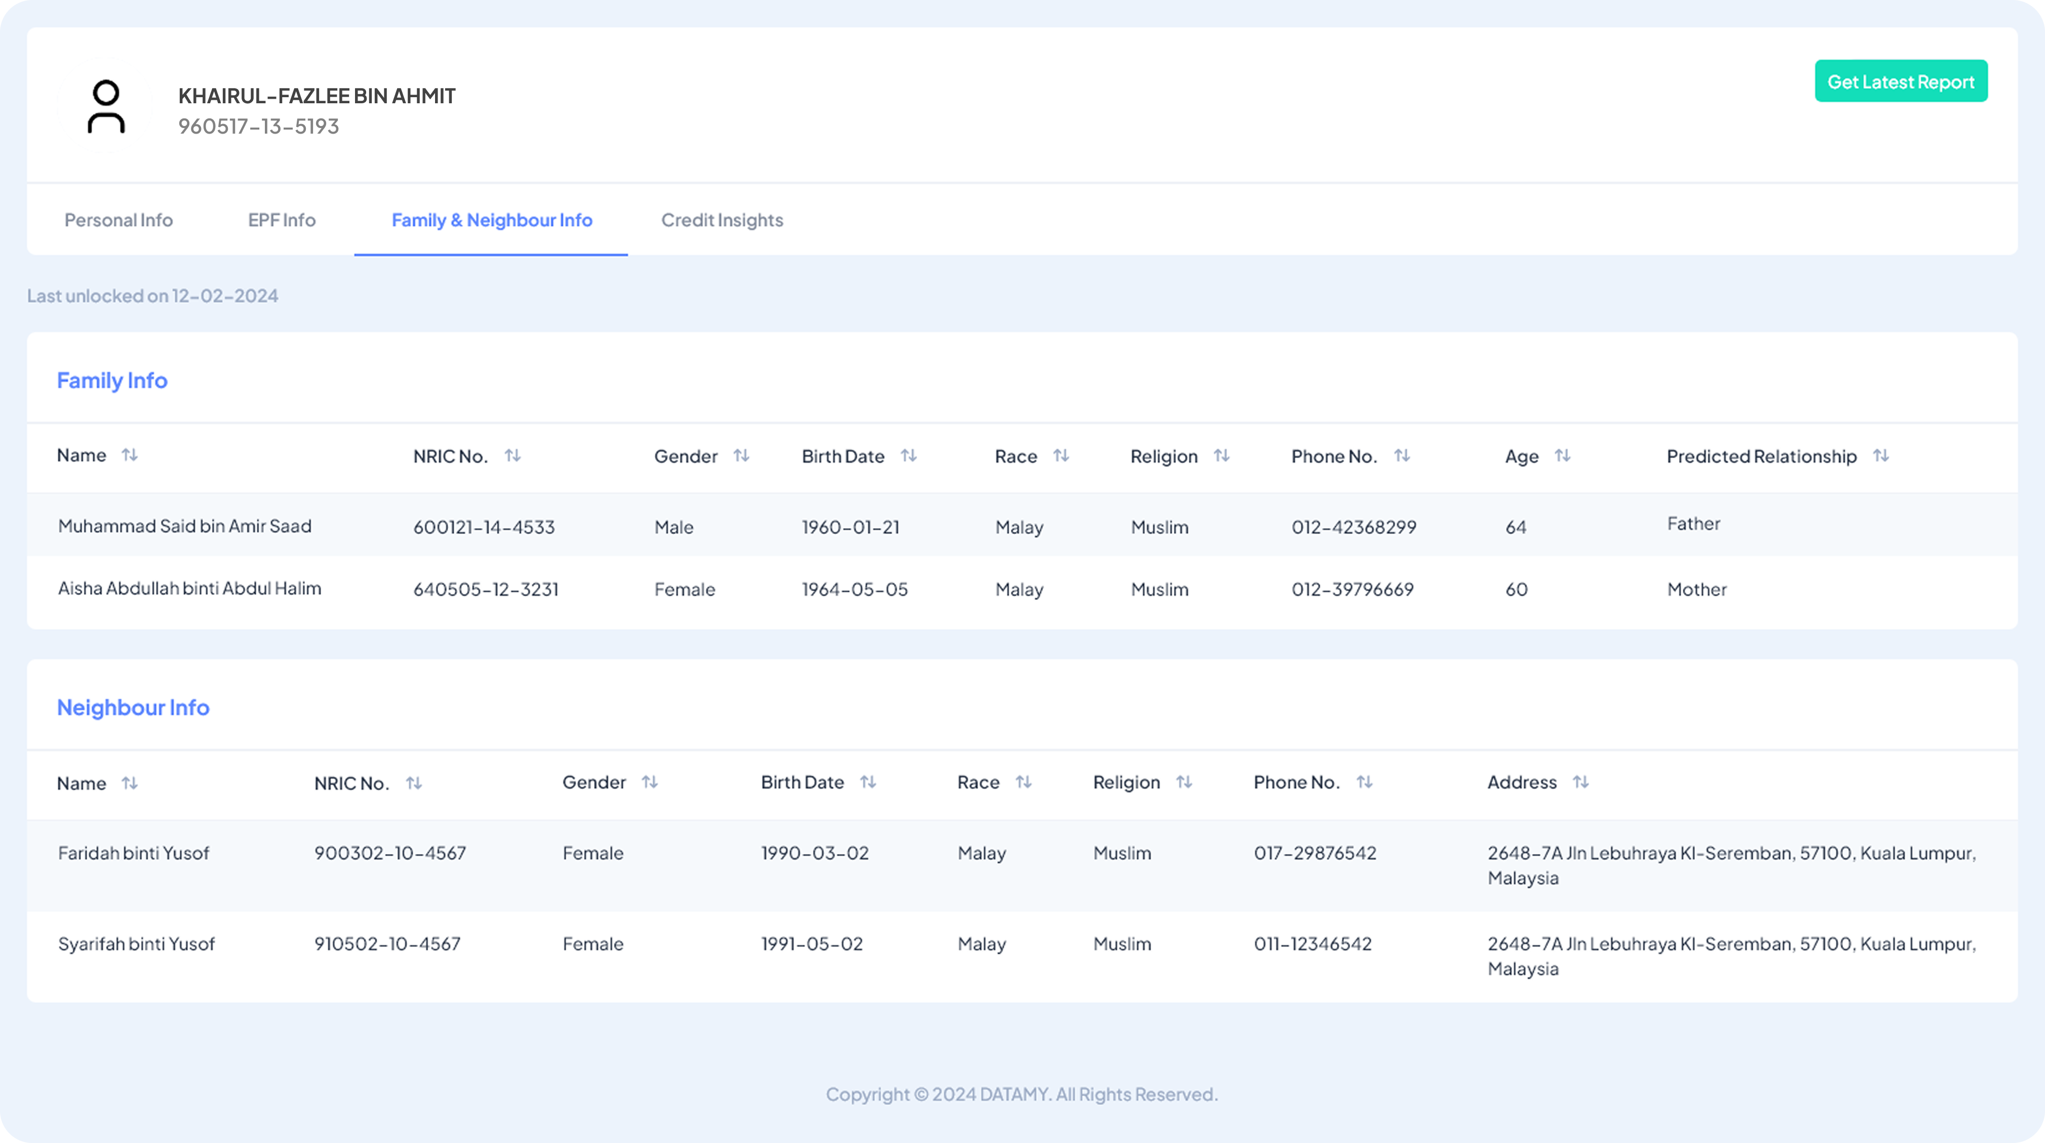Screen dimensions: 2045x1143
Task: Click Syarifah binti Yusof's address cell
Action: [1732, 957]
